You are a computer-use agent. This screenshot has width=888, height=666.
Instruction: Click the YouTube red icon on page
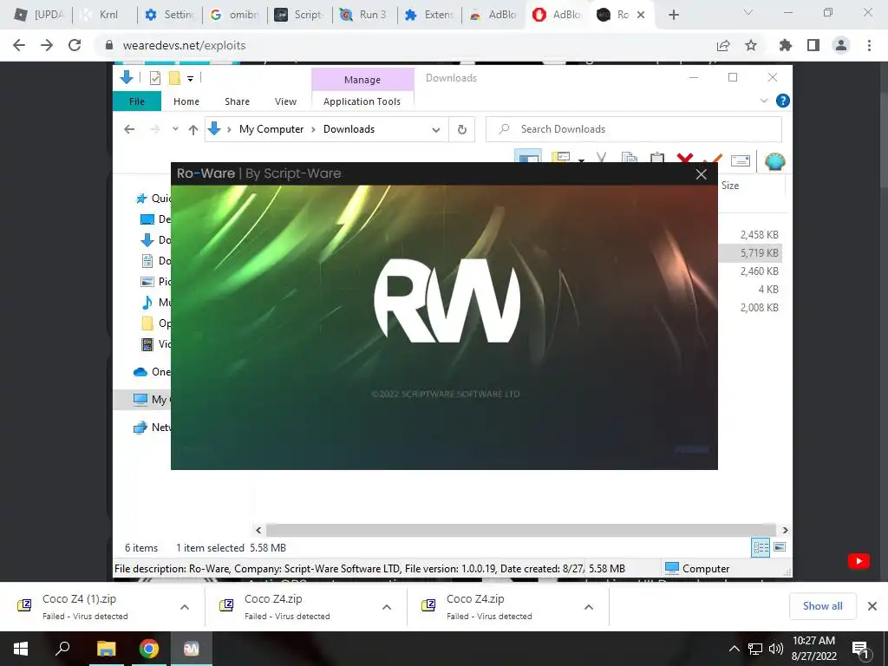click(x=859, y=561)
